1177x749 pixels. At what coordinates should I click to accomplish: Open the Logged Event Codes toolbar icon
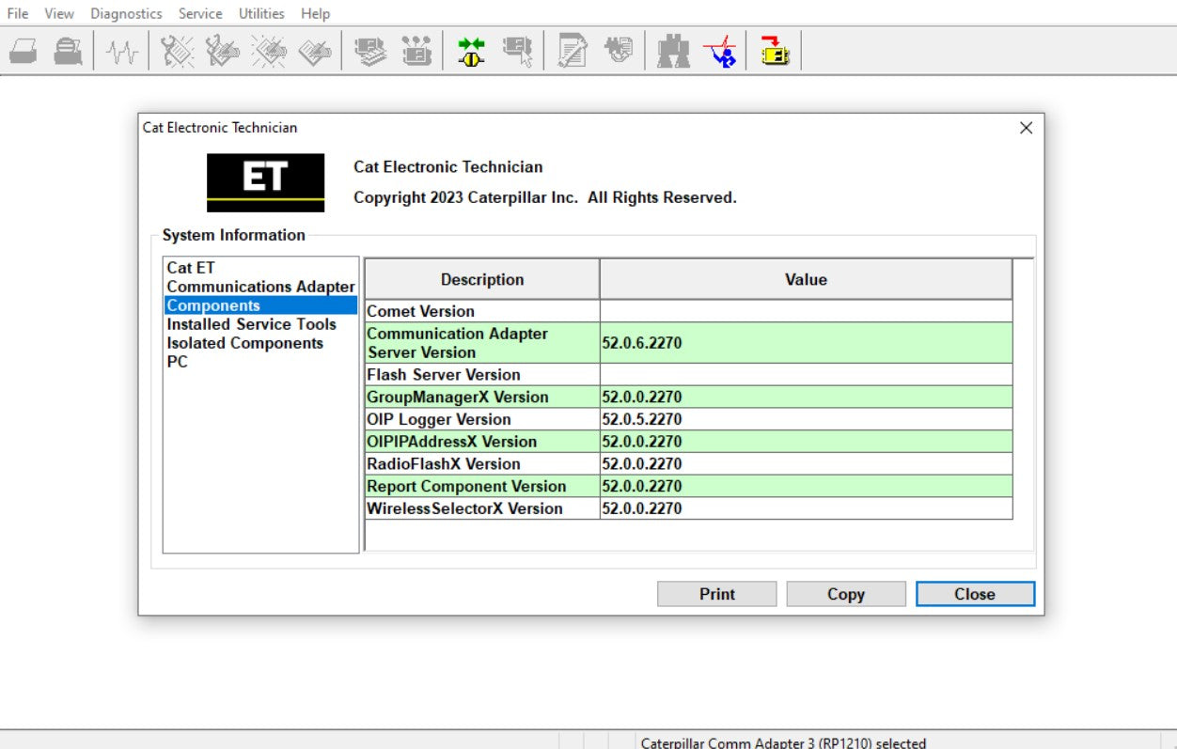(x=315, y=51)
